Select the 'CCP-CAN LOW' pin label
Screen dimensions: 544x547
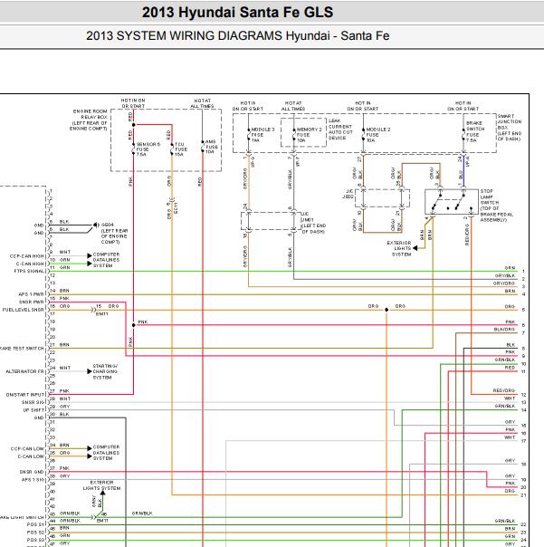point(27,448)
